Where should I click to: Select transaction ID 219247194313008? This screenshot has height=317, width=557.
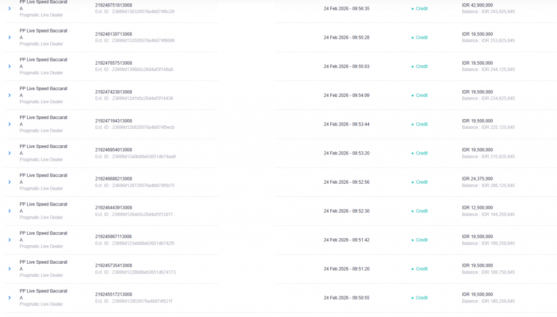114,121
